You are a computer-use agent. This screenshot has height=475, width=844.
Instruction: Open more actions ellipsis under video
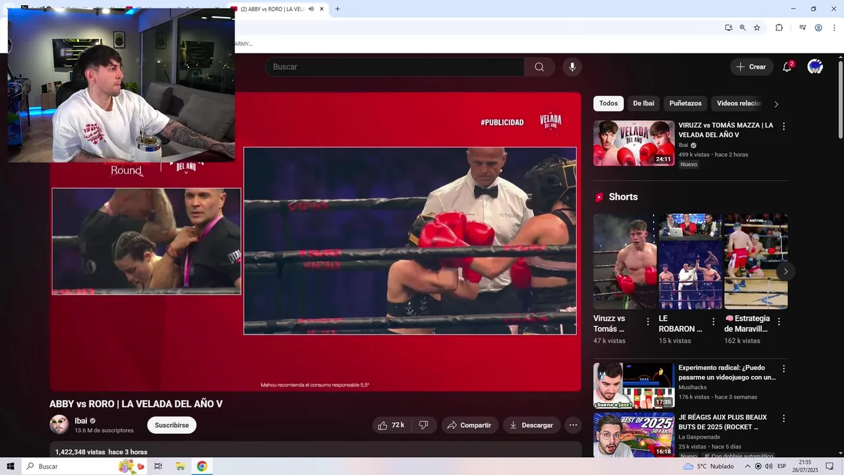[x=573, y=426]
